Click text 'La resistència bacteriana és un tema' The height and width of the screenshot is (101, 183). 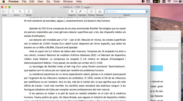click(48, 74)
